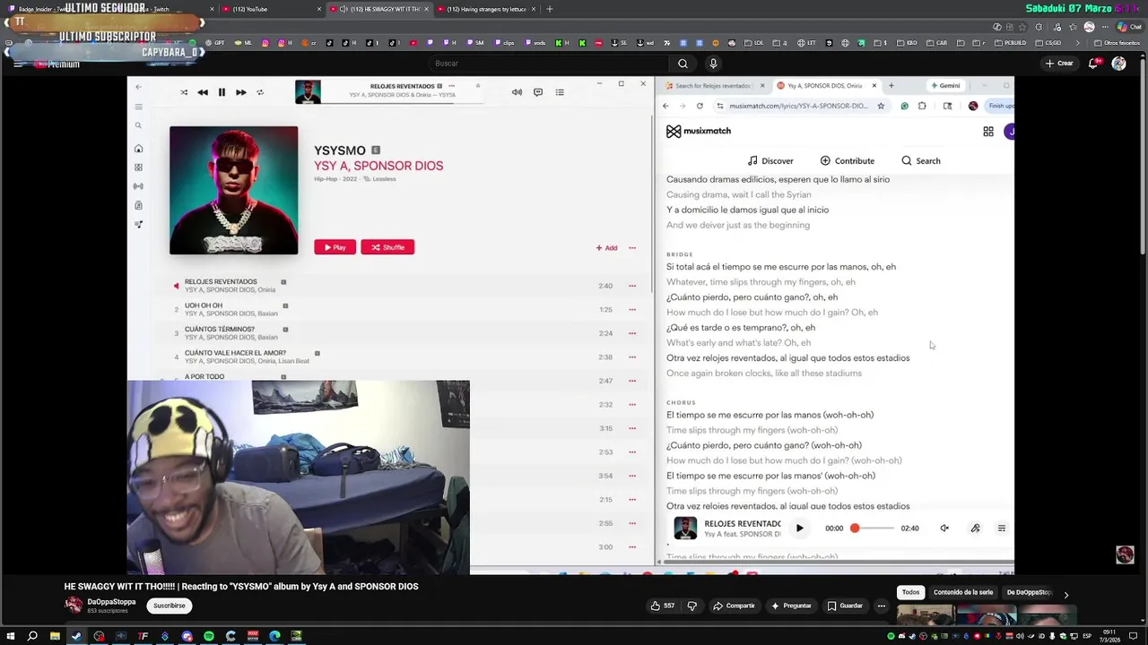The image size is (1148, 645).
Task: Switch to Ysy A, SPONSOR DIOS browser tab
Action: [826, 86]
